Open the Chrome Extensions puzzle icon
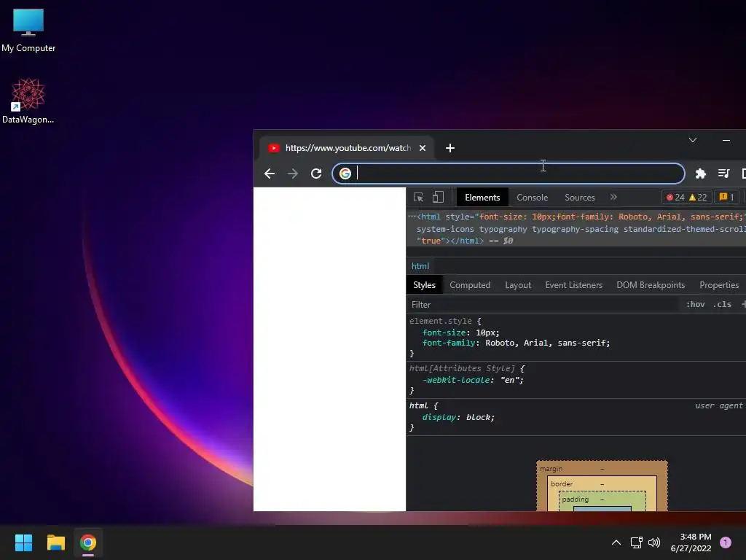 coord(700,174)
